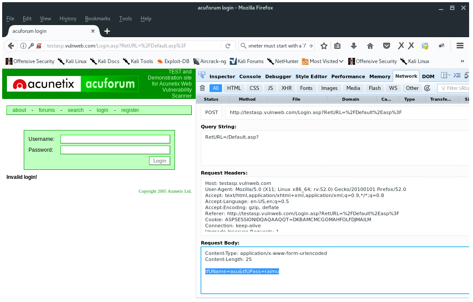
Task: Sort requests by the File column
Action: [x=296, y=99]
